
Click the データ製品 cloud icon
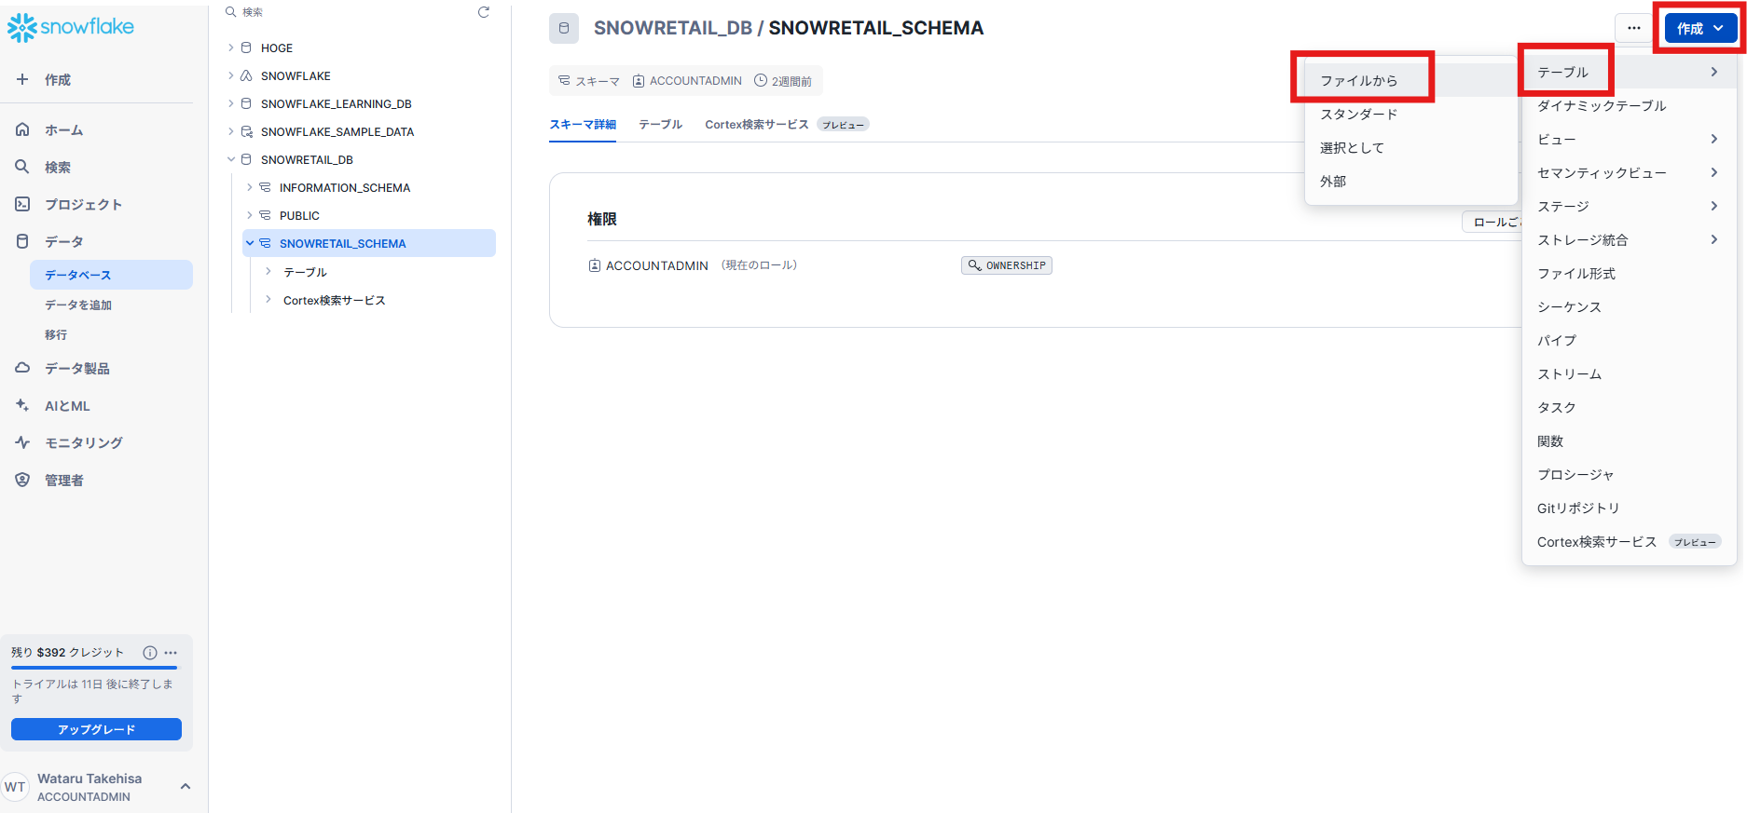[22, 368]
